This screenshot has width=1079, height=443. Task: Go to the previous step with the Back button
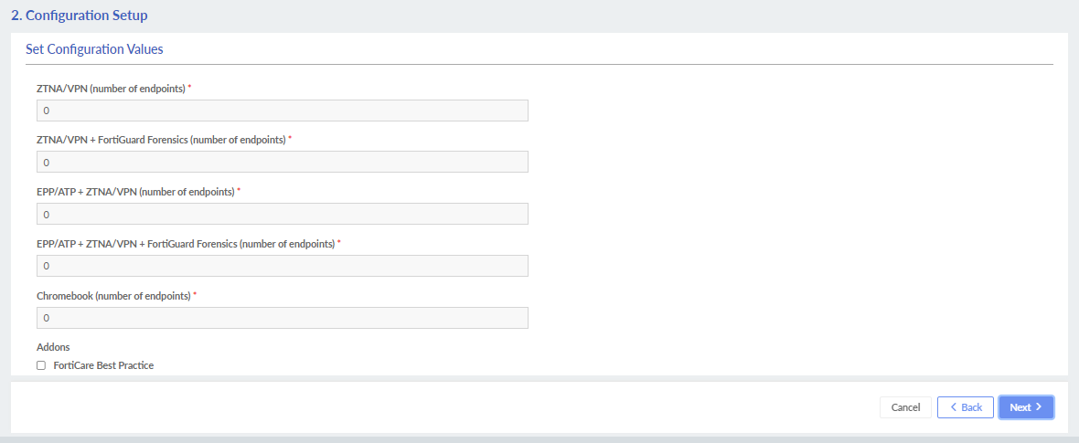click(x=965, y=407)
